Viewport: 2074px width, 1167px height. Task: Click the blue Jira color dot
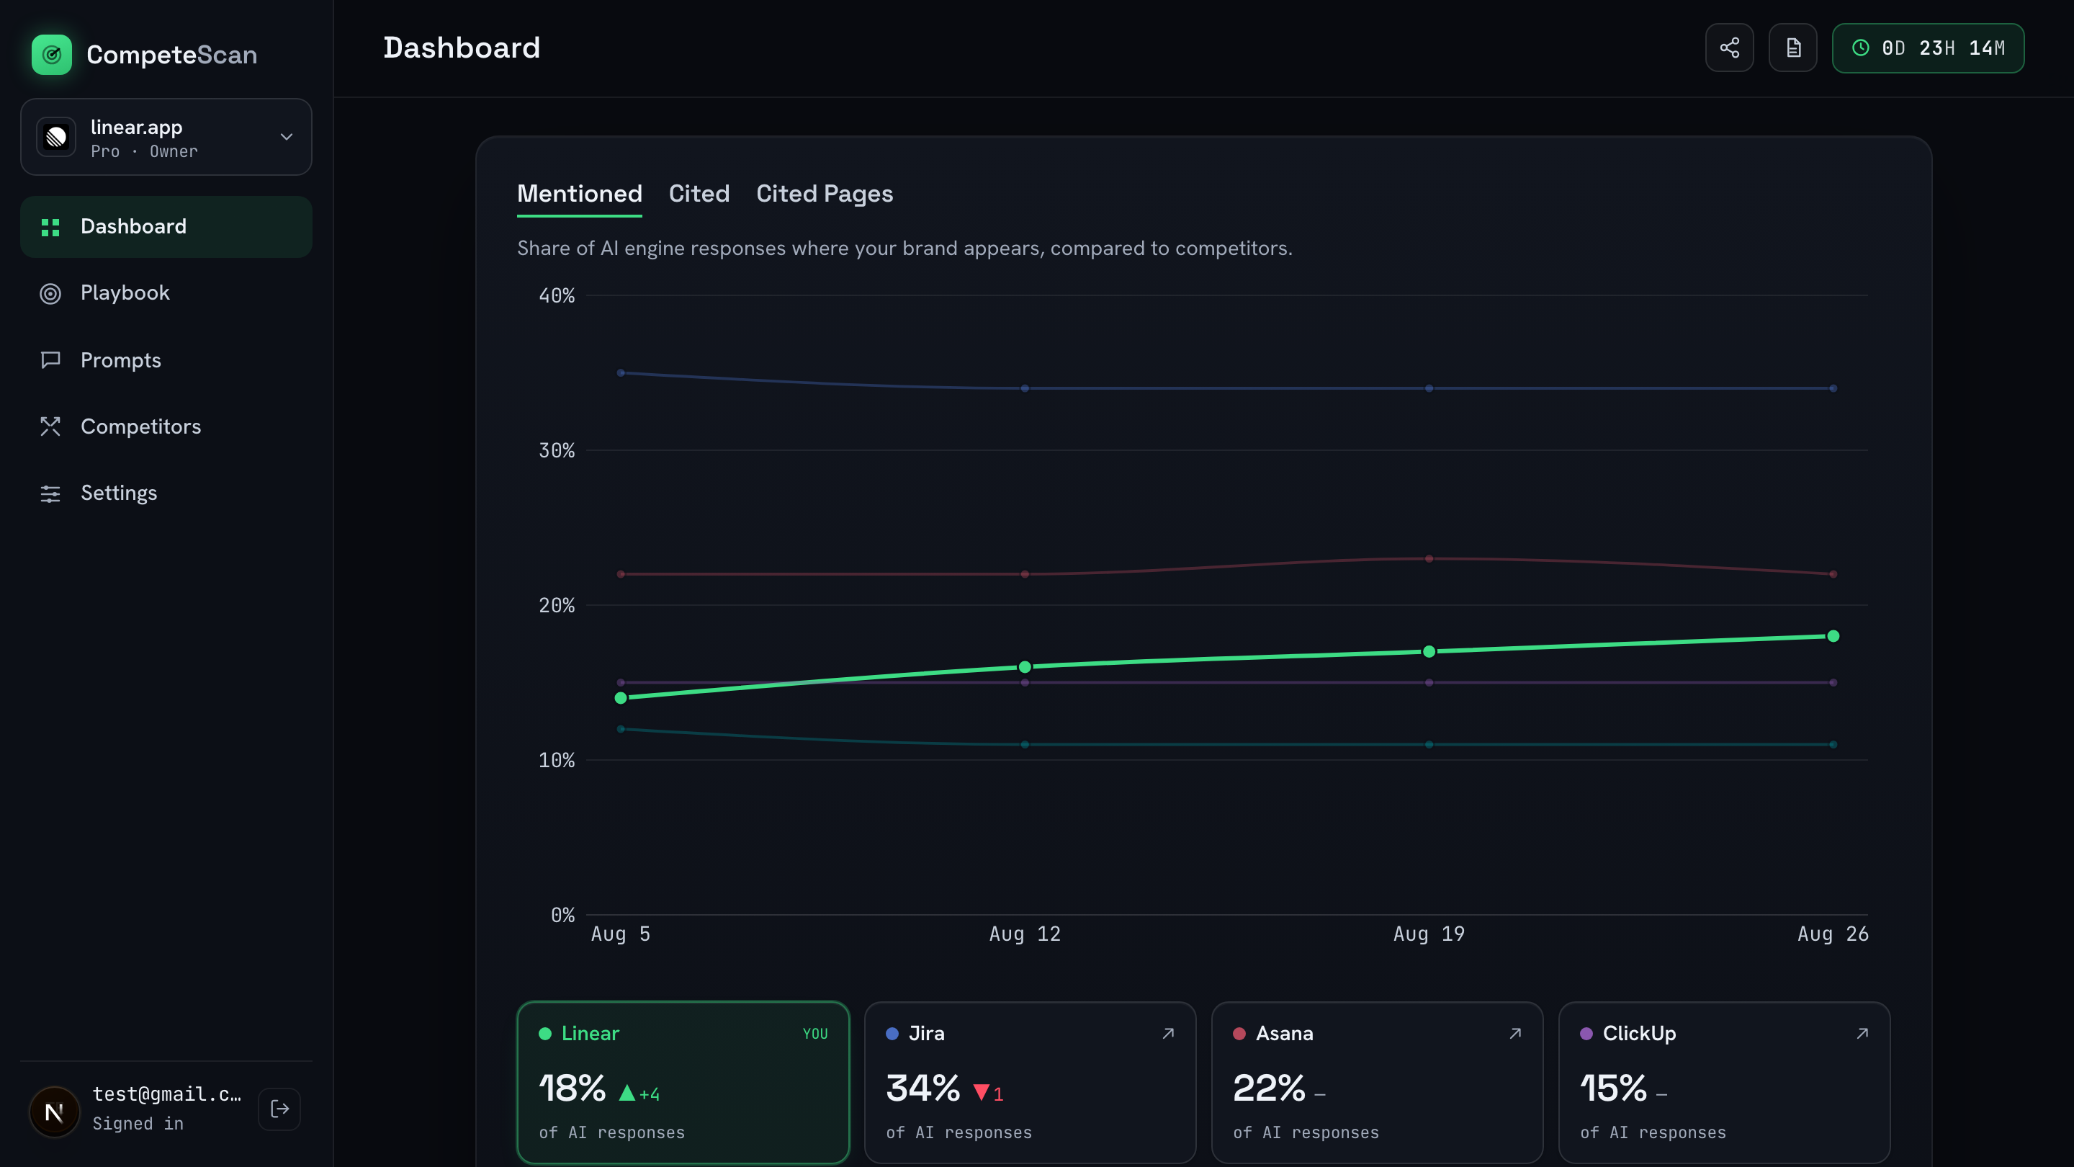[892, 1034]
